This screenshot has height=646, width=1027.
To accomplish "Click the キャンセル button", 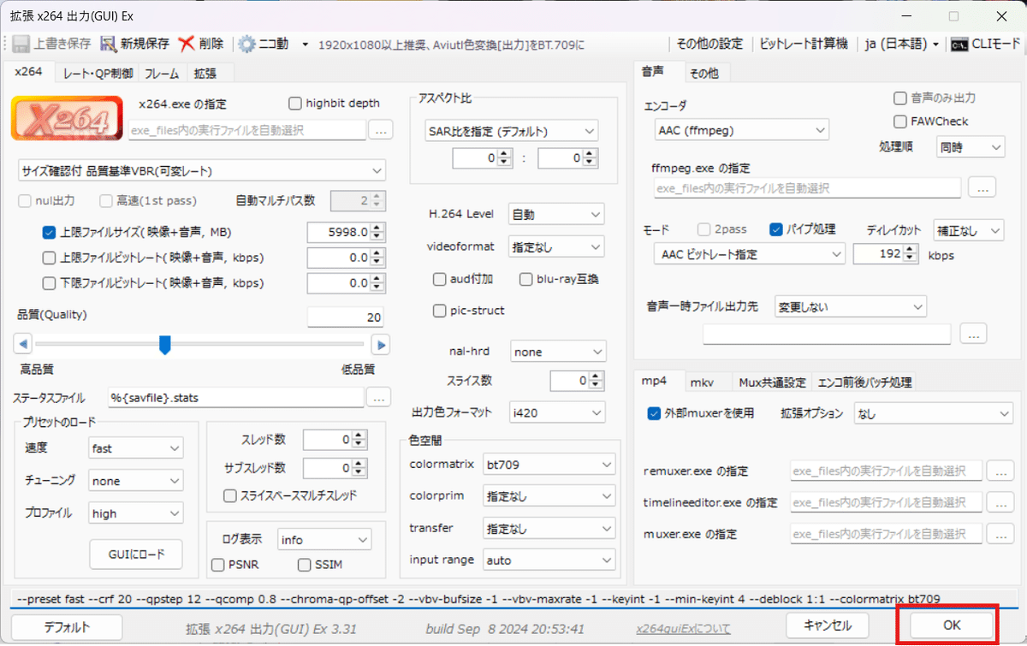I will tap(828, 625).
